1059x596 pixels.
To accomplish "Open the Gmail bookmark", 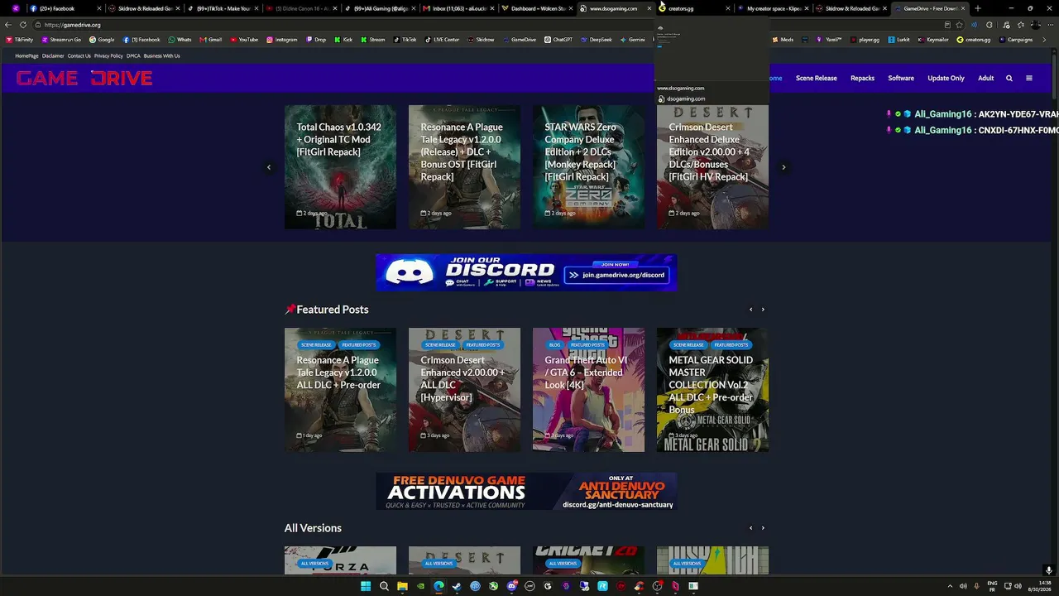I will (210, 40).
